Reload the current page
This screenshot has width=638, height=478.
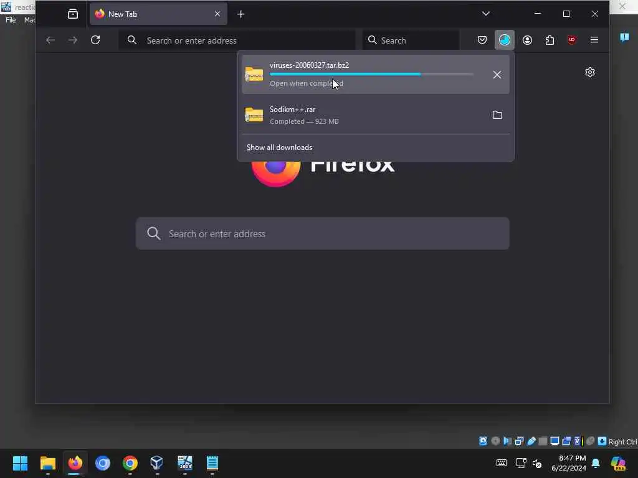[x=95, y=40]
